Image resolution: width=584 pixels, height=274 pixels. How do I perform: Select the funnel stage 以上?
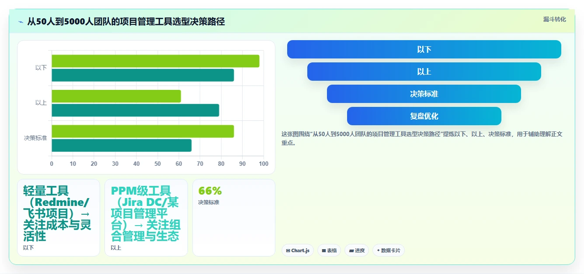[424, 72]
